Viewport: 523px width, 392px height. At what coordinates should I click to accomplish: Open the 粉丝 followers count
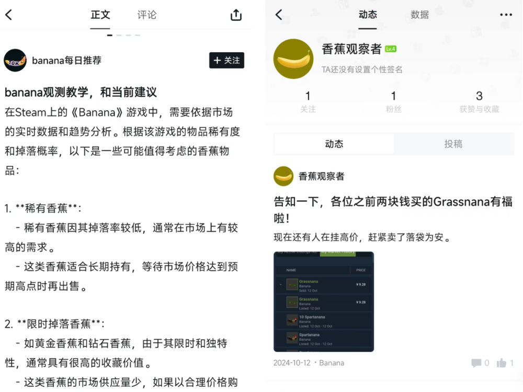tap(394, 102)
